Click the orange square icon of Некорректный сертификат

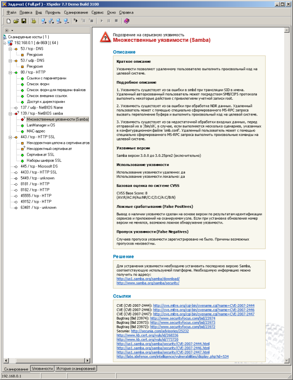23,149
